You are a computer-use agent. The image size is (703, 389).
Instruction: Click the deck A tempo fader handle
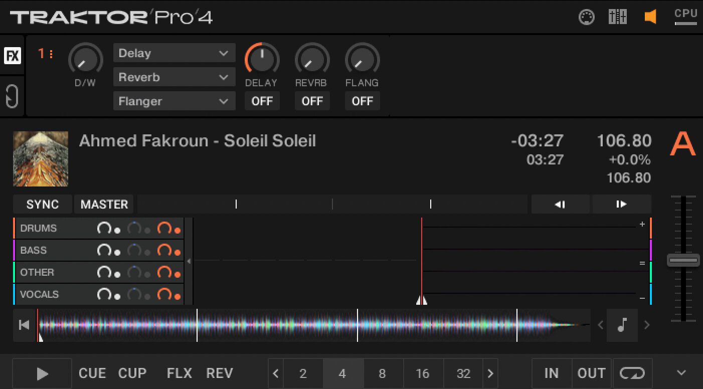[x=682, y=261]
